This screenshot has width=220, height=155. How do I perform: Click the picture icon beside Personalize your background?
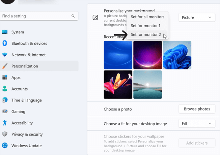click(x=95, y=18)
